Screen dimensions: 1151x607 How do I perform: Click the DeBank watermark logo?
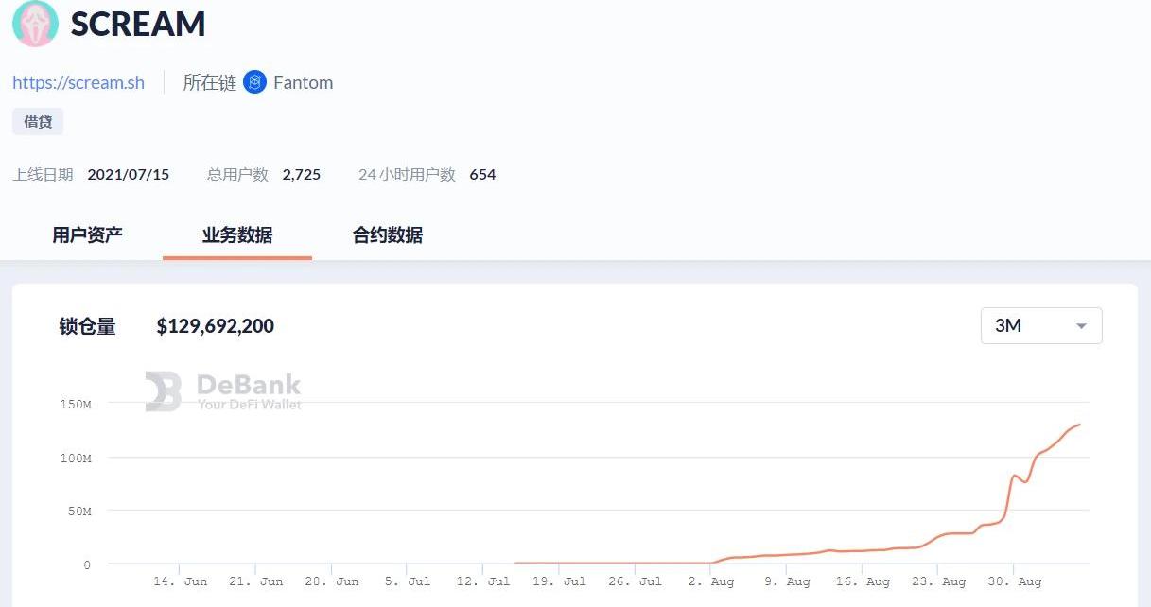(223, 391)
